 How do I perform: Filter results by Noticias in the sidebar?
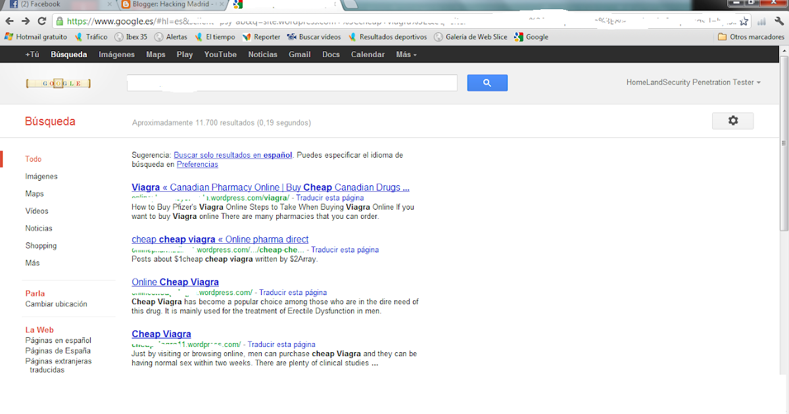pos(39,228)
